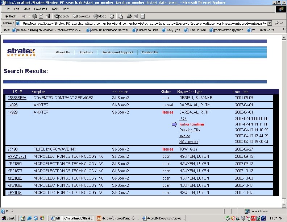Click the Print icon in the toolbar

pyautogui.click(x=129, y=16)
